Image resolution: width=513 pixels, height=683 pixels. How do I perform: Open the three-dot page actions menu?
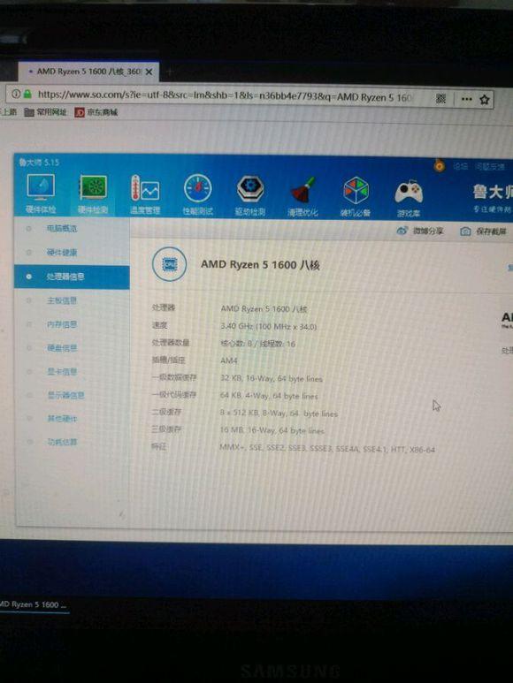click(466, 99)
